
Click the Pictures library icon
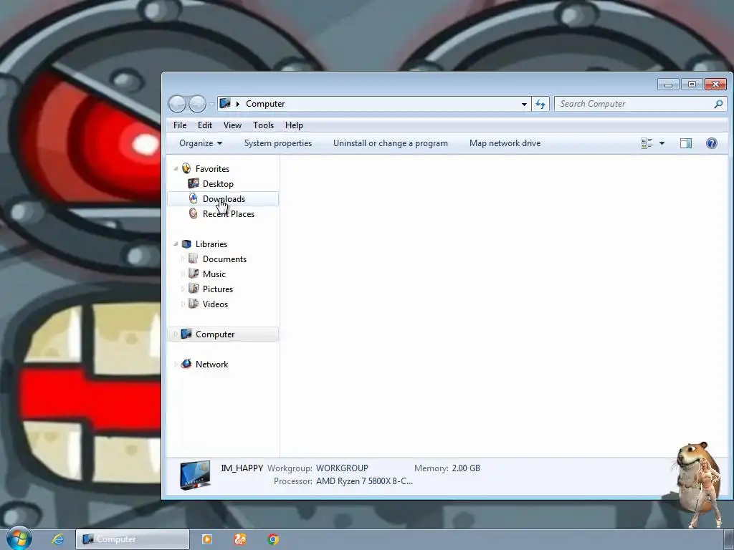(x=194, y=288)
